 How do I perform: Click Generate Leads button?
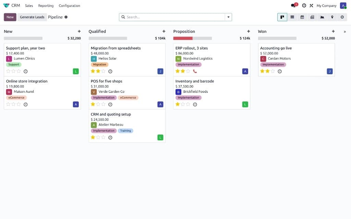(32, 17)
